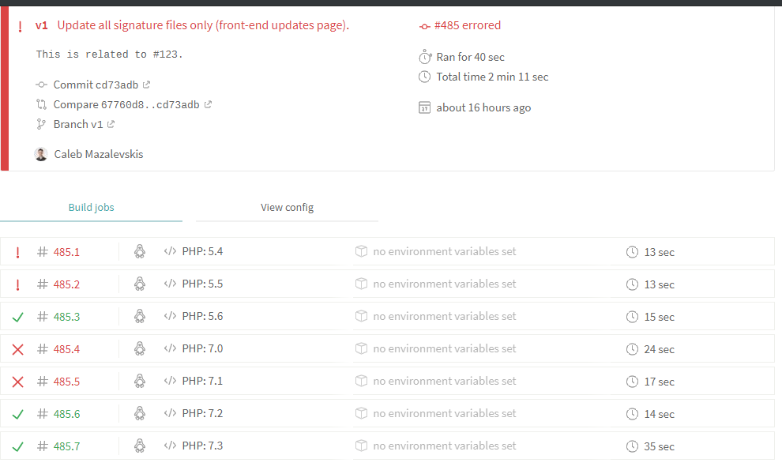The height and width of the screenshot is (474, 782).
Task: Open external link icon beside Compare 67760d8..cd73adb
Action: coord(208,104)
